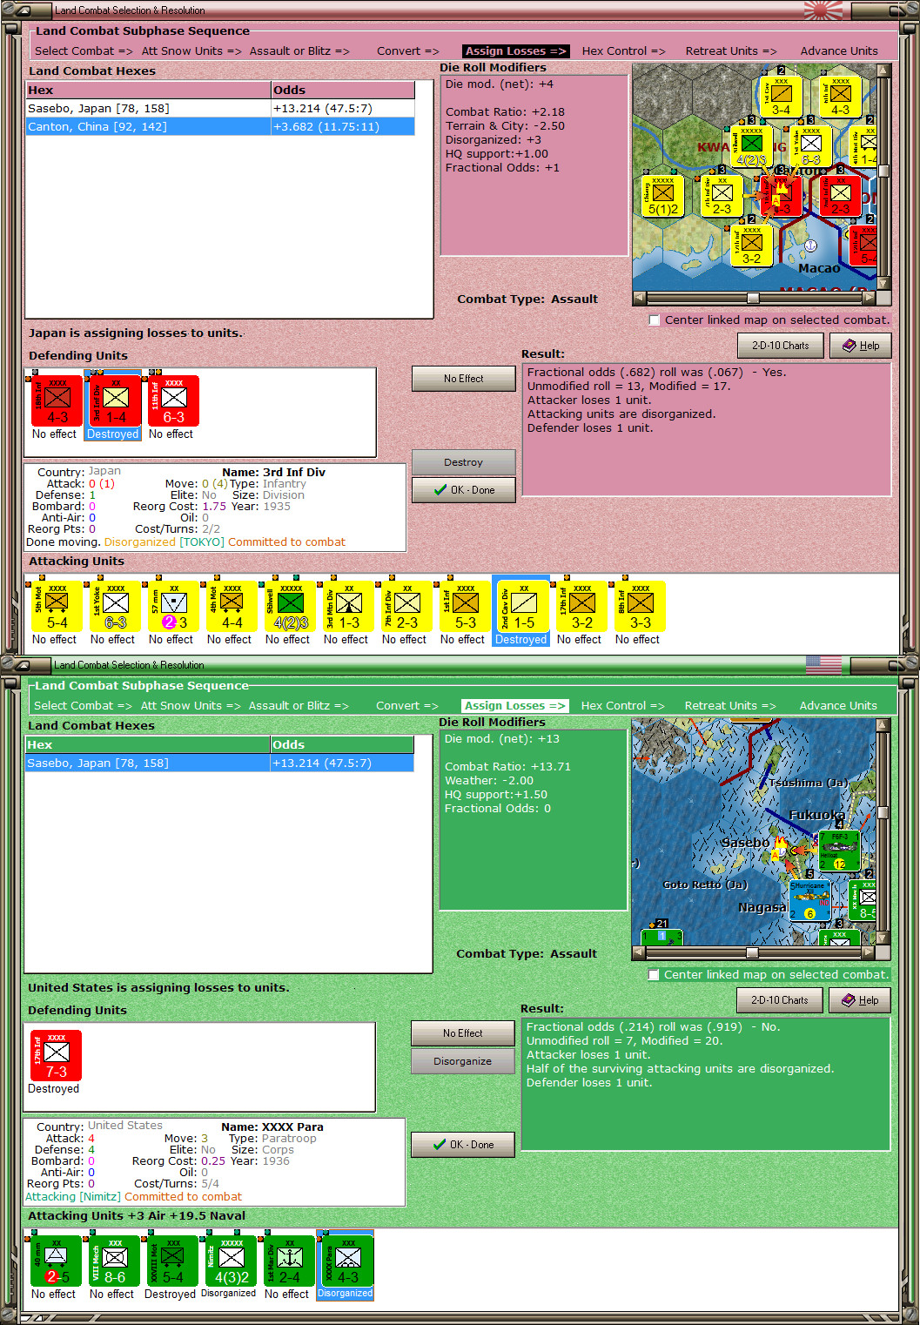920x1325 pixels.
Task: Select Sasebo, Japan row in US window
Action: (220, 763)
